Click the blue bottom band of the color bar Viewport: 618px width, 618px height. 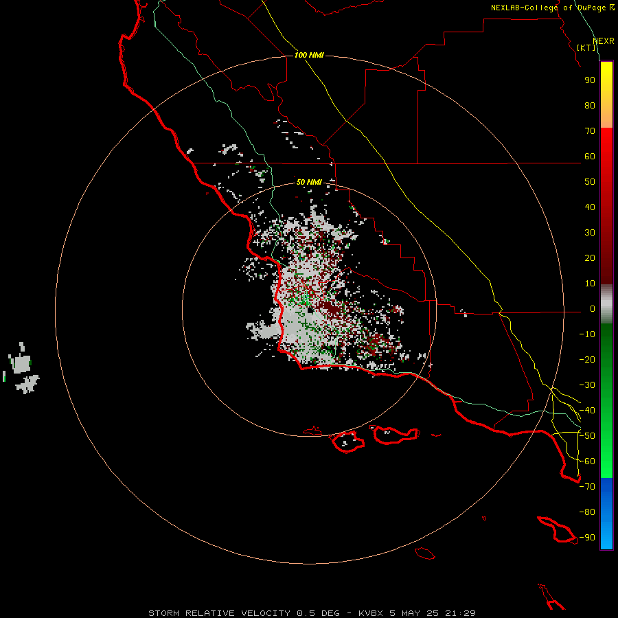pyautogui.click(x=606, y=514)
